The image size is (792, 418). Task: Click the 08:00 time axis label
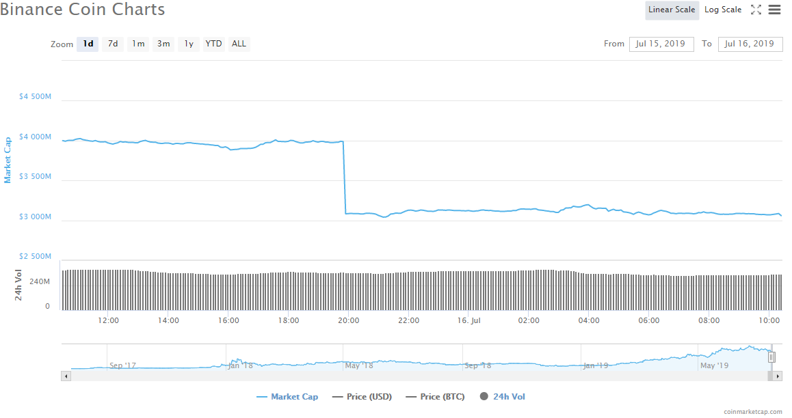tap(709, 321)
